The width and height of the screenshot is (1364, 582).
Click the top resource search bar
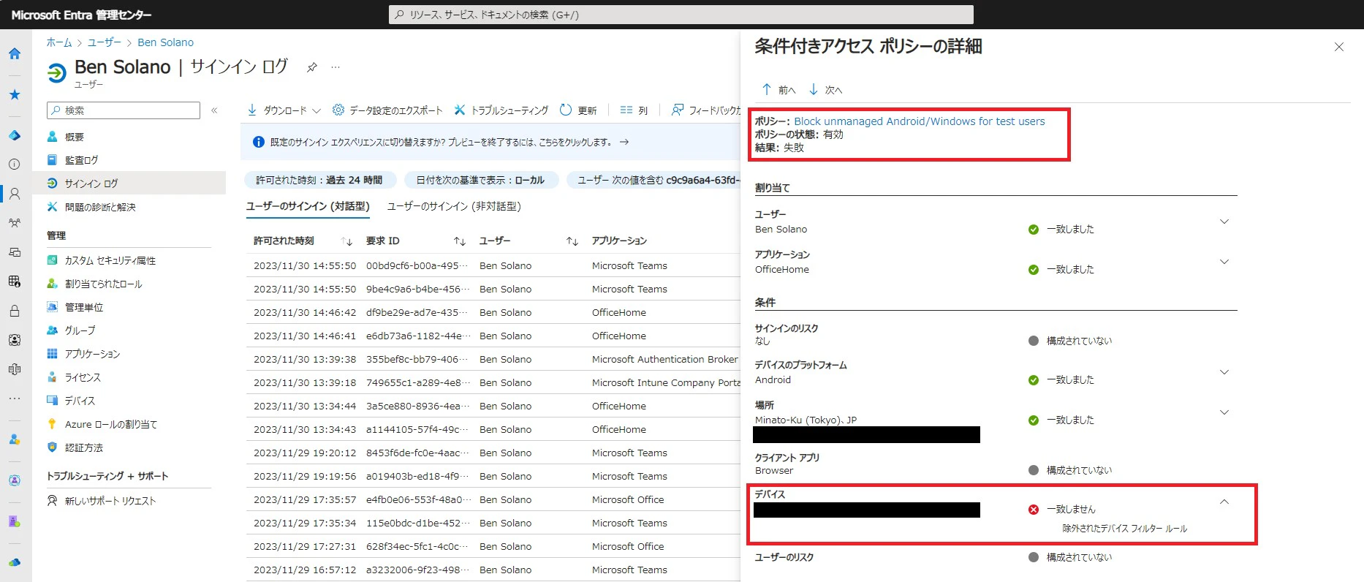(681, 15)
